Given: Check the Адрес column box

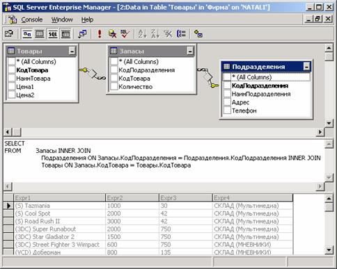Looking at the screenshot, I should [227, 102].
